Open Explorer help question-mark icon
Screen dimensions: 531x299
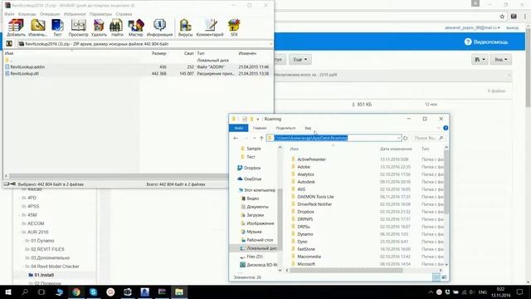pyautogui.click(x=446, y=128)
